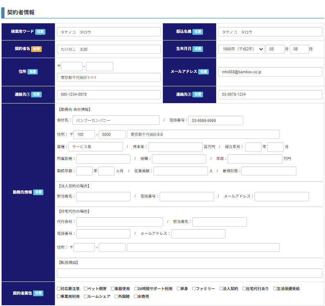Click the 会社名 field showing バンブーカンパニー
Viewport: 325px width, 306px height.
(x=116, y=120)
